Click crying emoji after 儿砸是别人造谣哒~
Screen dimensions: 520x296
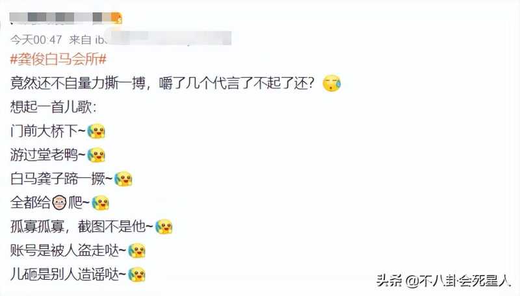136,275
